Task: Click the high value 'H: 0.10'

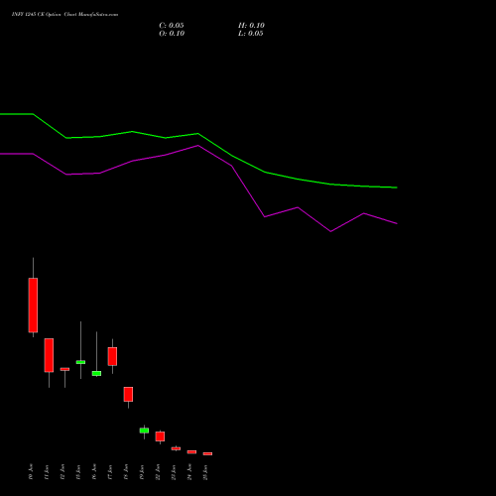Action: tap(251, 26)
